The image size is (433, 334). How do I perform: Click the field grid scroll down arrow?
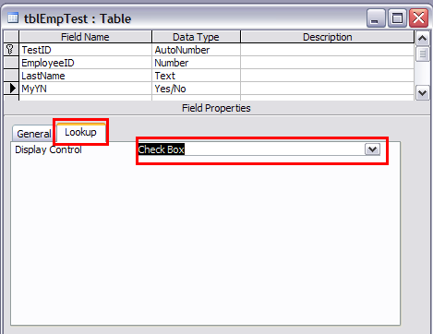pos(422,92)
